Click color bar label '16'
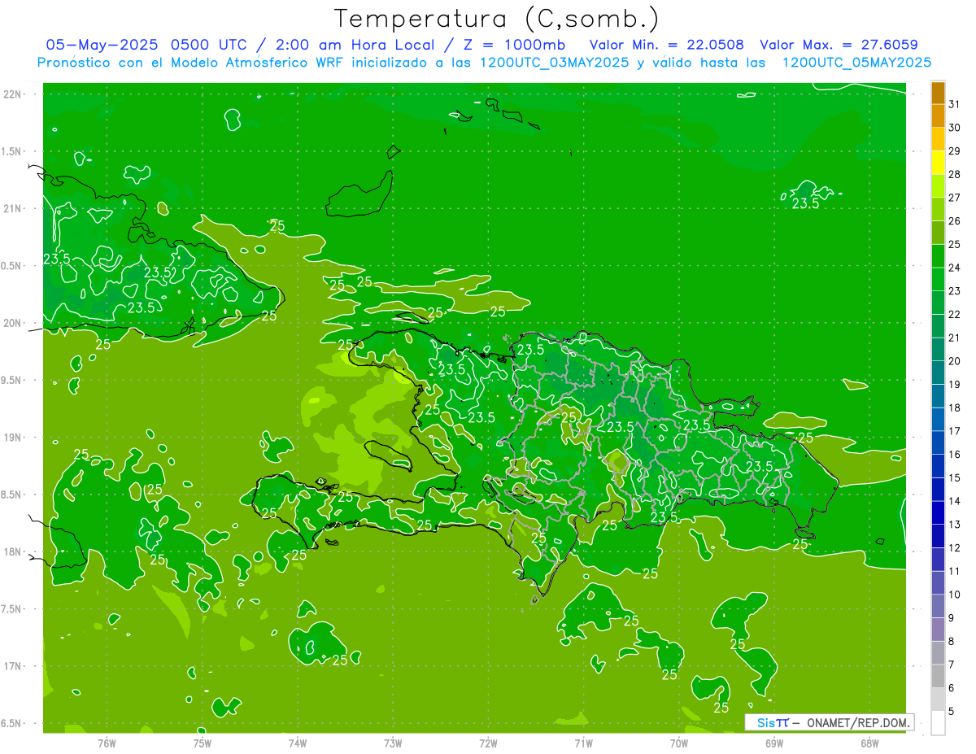The width and height of the screenshot is (976, 754). pos(954,455)
